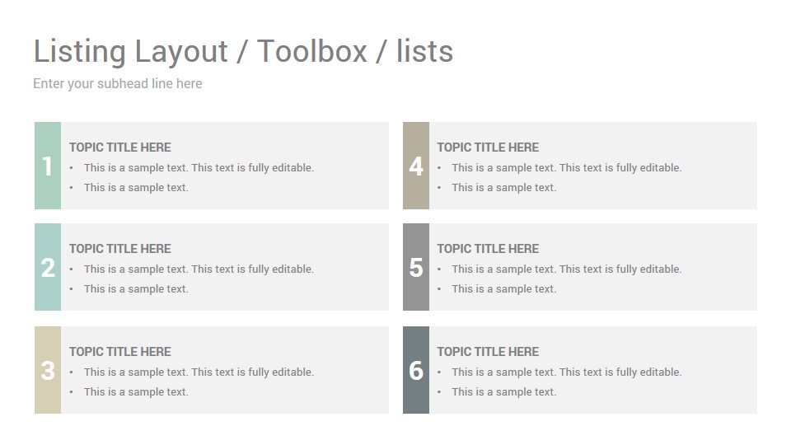Click the tan number 4 block

416,166
